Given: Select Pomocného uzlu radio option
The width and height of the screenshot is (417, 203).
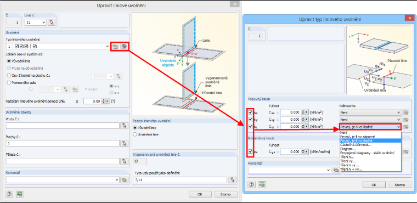Looking at the screenshot, I should [9, 82].
